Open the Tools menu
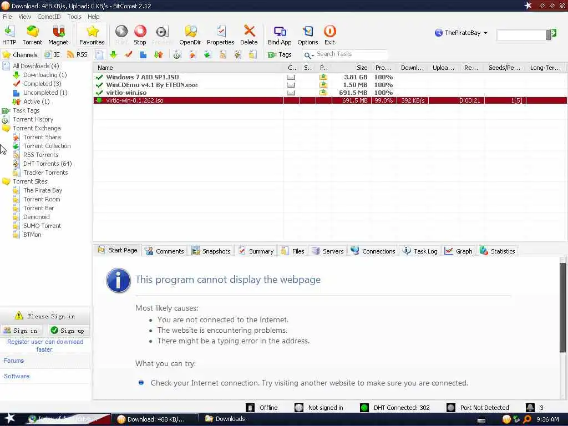 coord(74,17)
